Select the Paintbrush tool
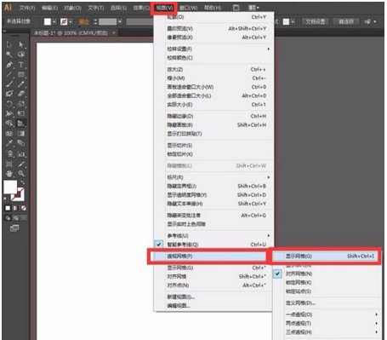Screen dimensions: 387x340 9,84
